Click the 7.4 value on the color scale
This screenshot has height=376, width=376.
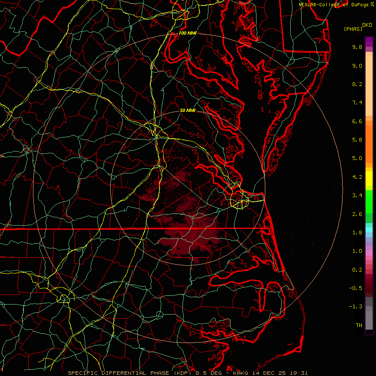(357, 103)
